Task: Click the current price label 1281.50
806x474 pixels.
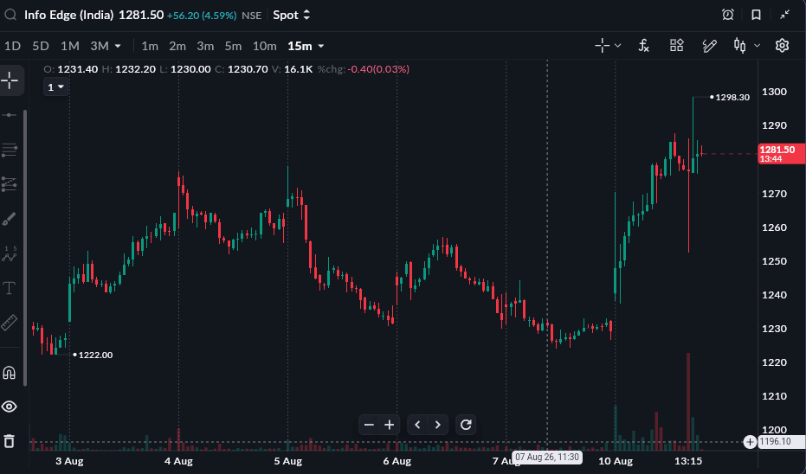Action: point(782,154)
